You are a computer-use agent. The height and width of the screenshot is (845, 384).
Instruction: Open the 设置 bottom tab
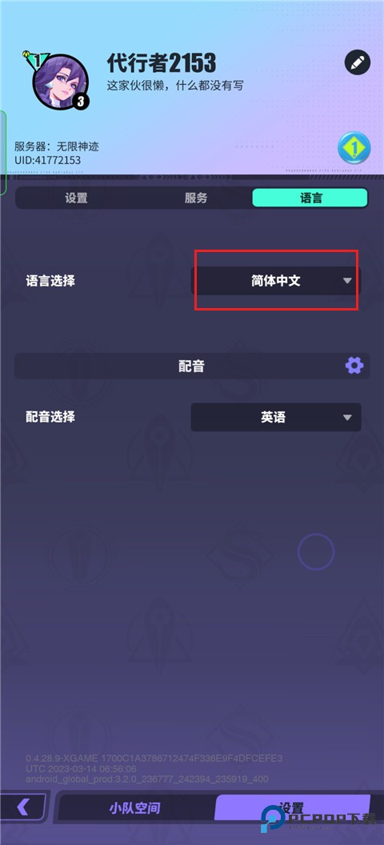(x=293, y=808)
